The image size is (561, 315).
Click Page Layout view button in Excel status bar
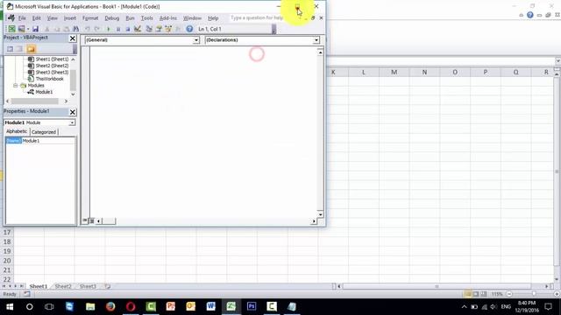pos(475,294)
